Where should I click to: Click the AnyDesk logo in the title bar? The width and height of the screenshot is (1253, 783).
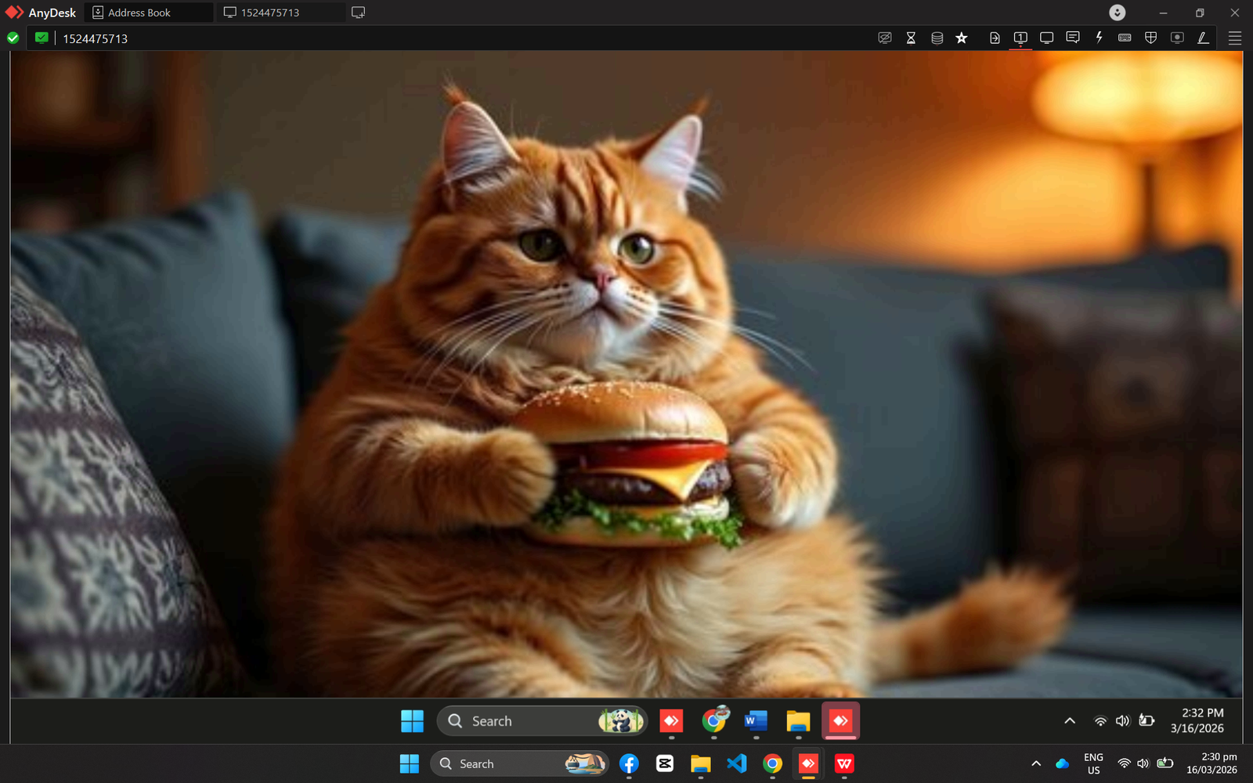14,13
